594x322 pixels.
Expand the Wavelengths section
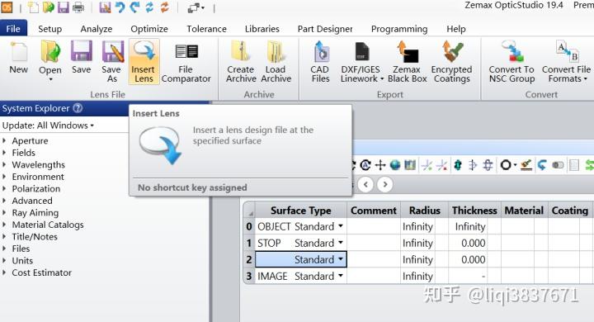coord(4,164)
